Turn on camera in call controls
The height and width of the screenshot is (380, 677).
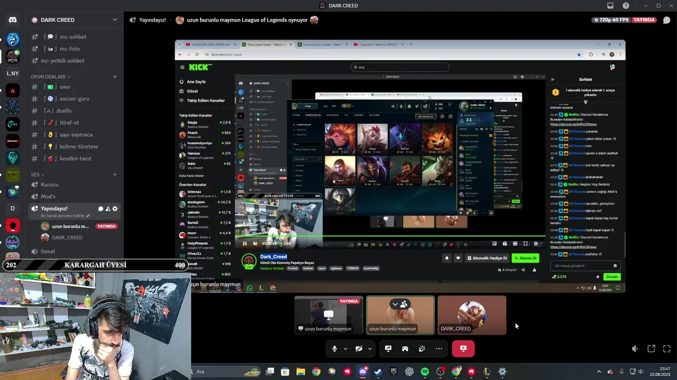click(x=359, y=348)
